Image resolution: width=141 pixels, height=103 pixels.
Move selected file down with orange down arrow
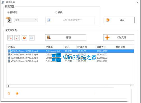coord(17,93)
